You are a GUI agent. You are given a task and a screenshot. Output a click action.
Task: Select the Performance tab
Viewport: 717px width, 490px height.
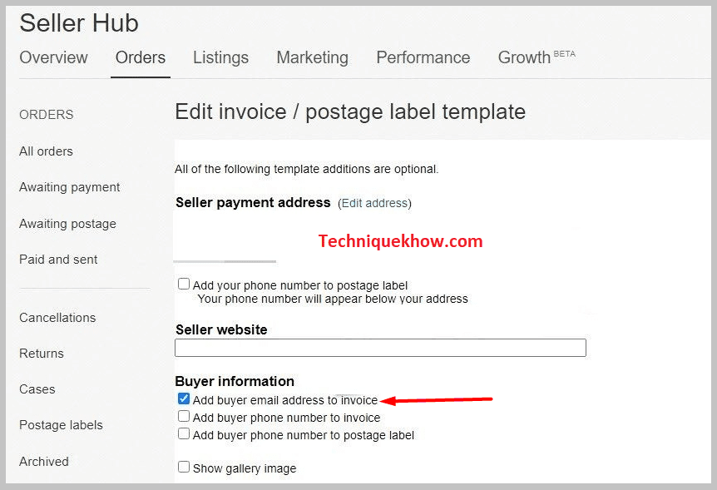click(423, 57)
